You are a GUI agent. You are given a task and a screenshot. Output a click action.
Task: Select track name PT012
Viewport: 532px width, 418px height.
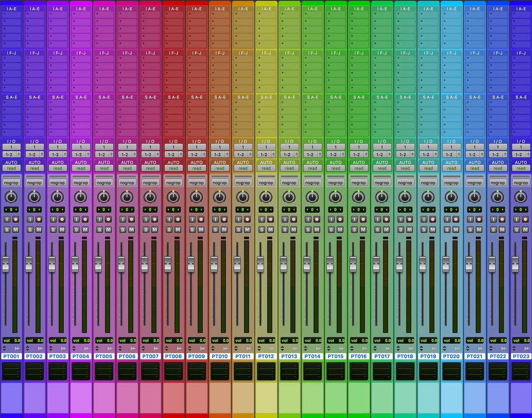pyautogui.click(x=266, y=356)
